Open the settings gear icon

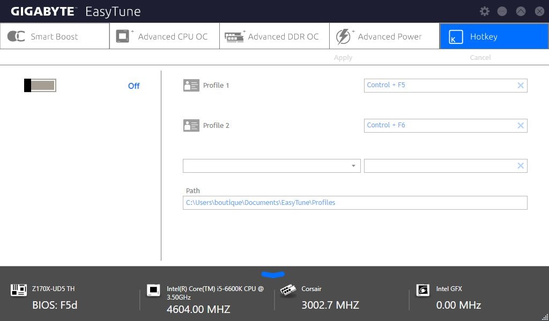tap(484, 11)
